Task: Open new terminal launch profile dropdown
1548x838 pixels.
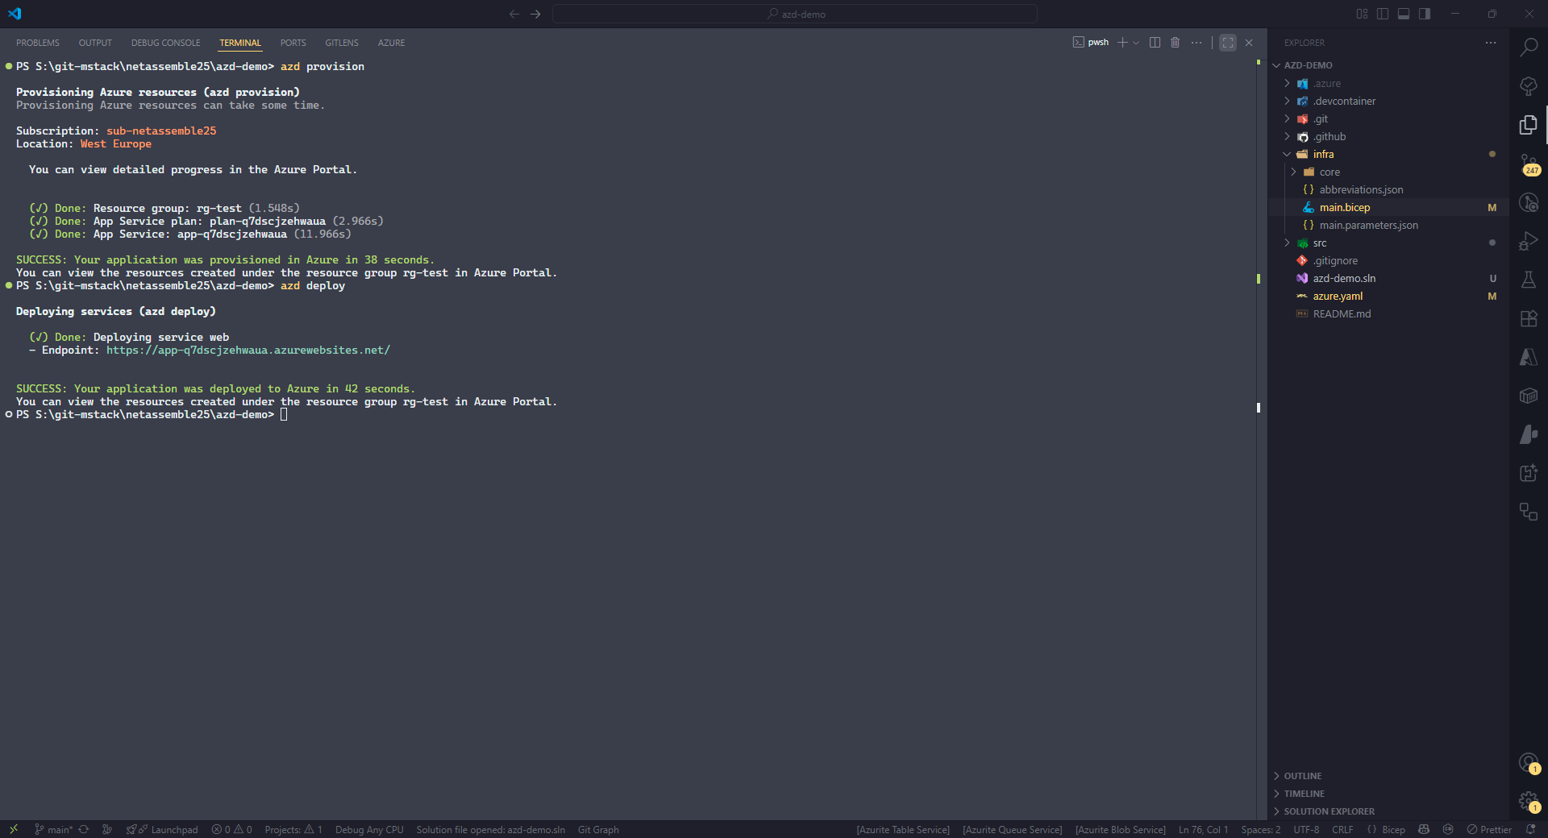Action: coord(1136,43)
